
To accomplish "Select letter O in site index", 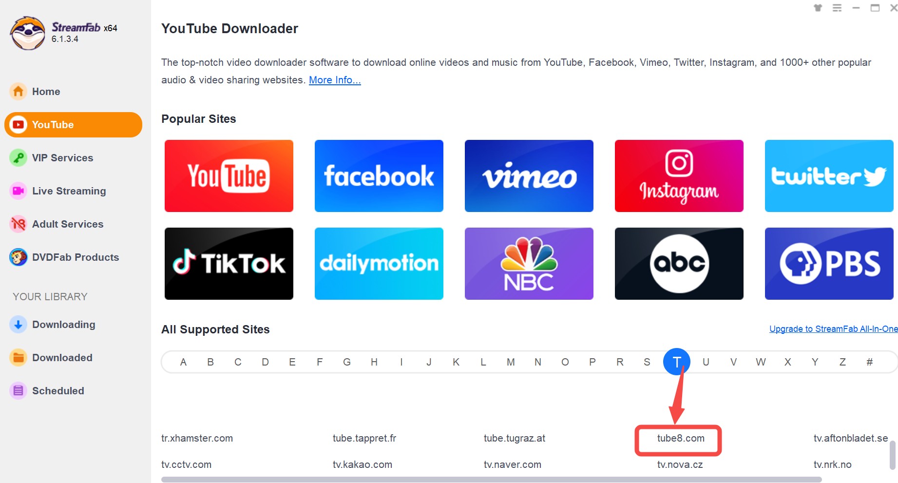I will coord(565,362).
